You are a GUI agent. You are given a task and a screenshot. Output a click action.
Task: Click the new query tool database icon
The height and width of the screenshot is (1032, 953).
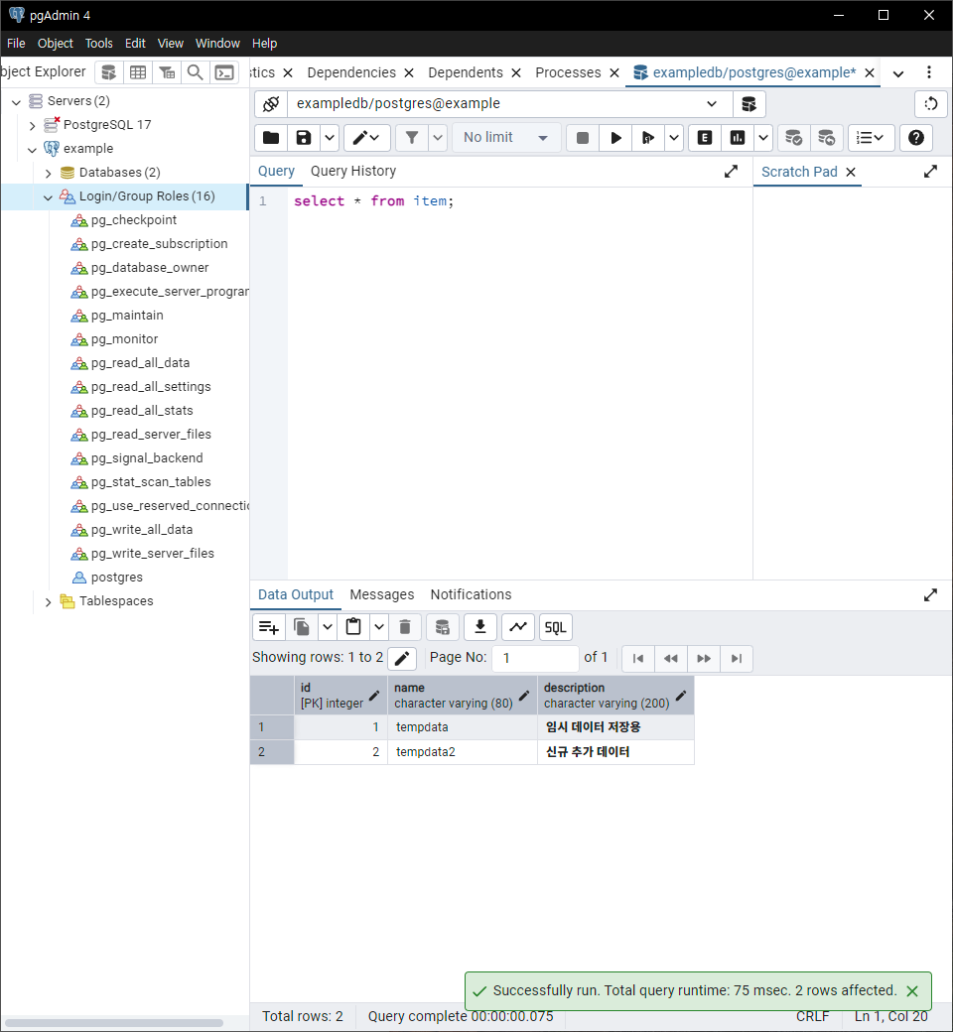pyautogui.click(x=749, y=104)
